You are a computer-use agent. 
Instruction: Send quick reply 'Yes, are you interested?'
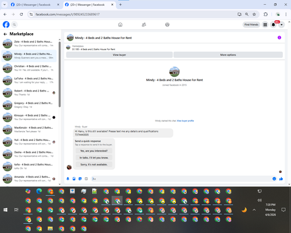point(94,151)
